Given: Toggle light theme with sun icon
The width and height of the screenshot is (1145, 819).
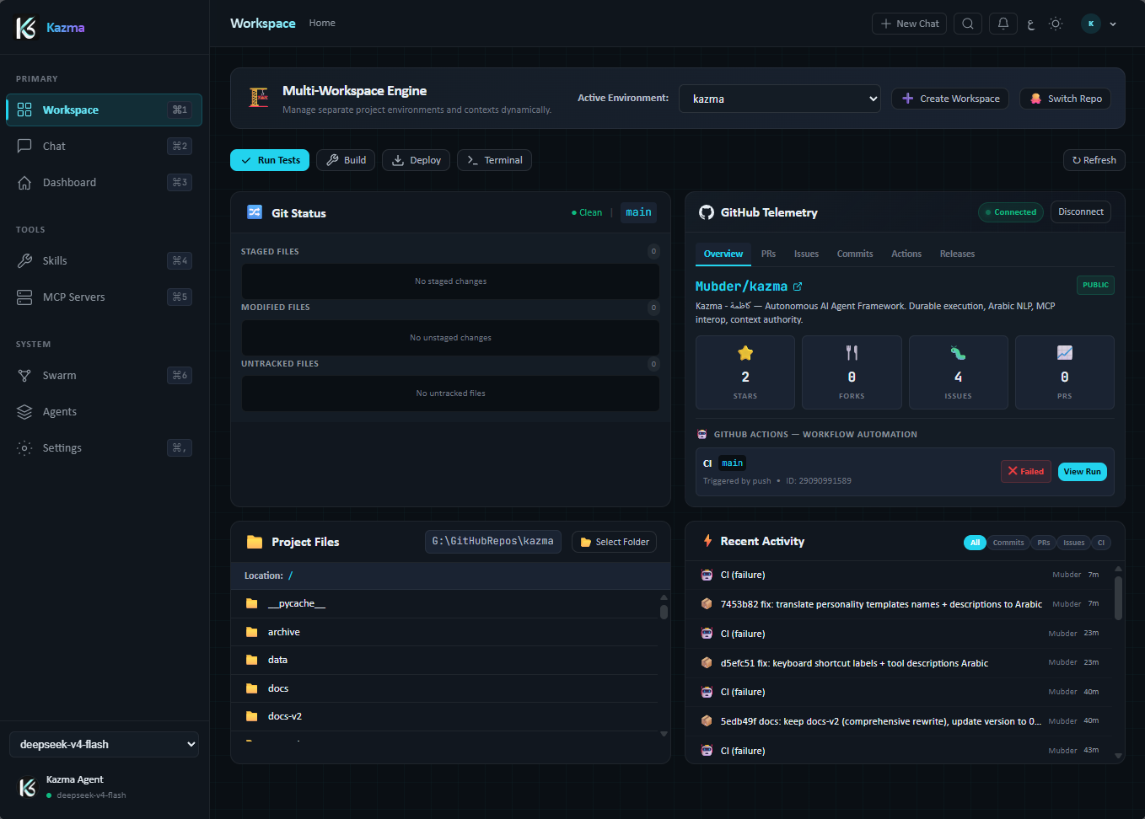Looking at the screenshot, I should point(1056,24).
